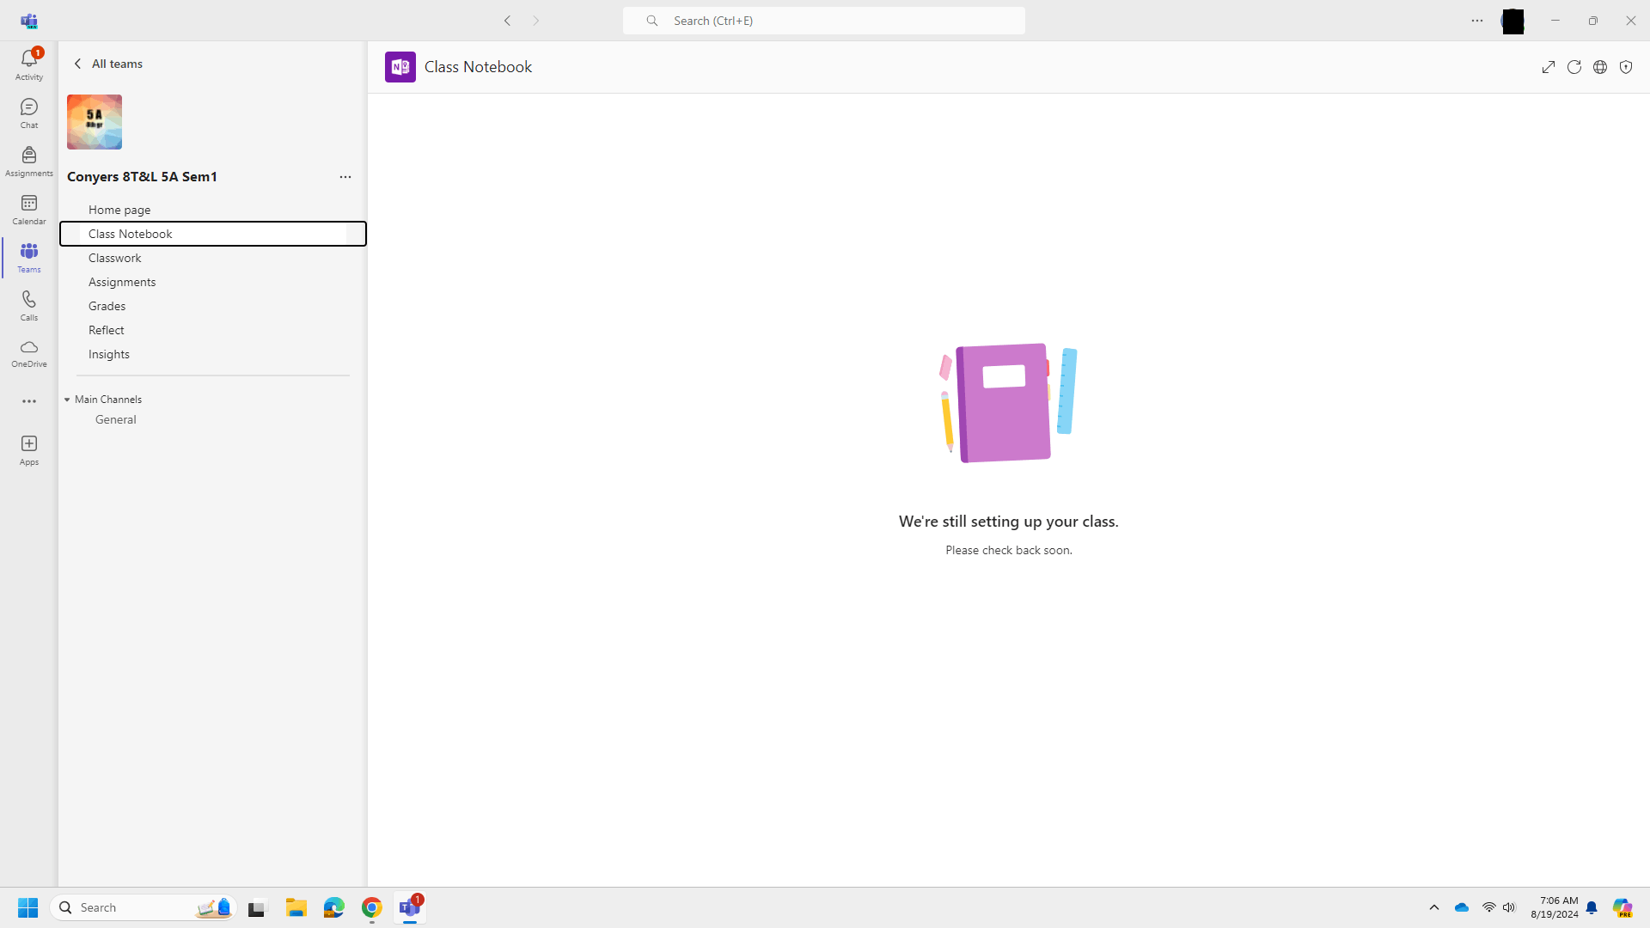
Task: Open Google Chrome from the taskbar
Action: (x=371, y=907)
